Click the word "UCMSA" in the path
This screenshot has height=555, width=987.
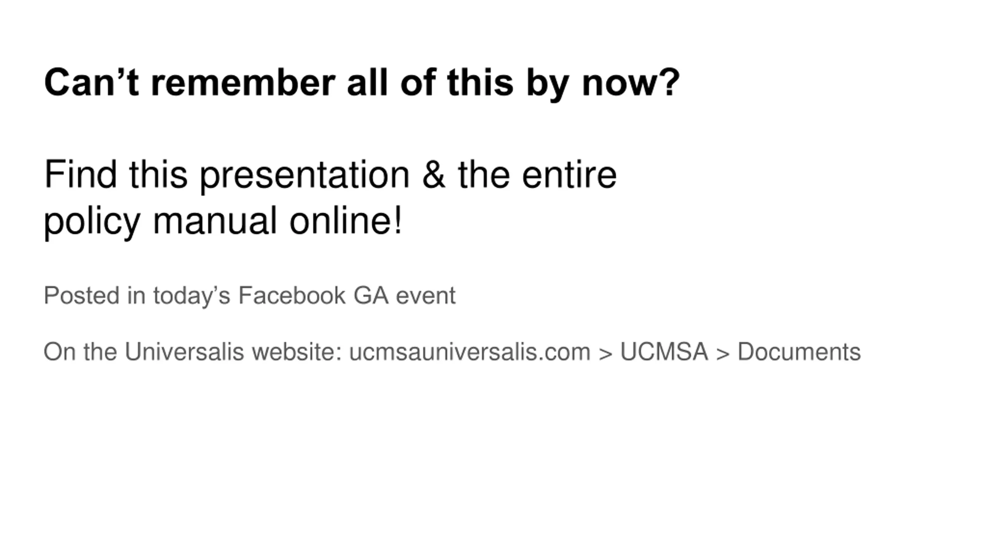coord(664,352)
